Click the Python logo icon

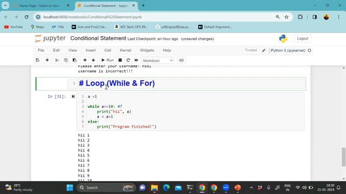click(283, 38)
